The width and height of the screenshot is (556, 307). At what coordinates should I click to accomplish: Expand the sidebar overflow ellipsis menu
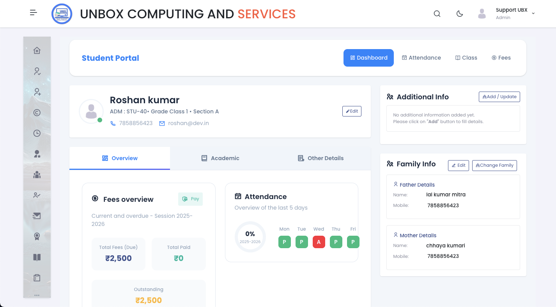37,295
